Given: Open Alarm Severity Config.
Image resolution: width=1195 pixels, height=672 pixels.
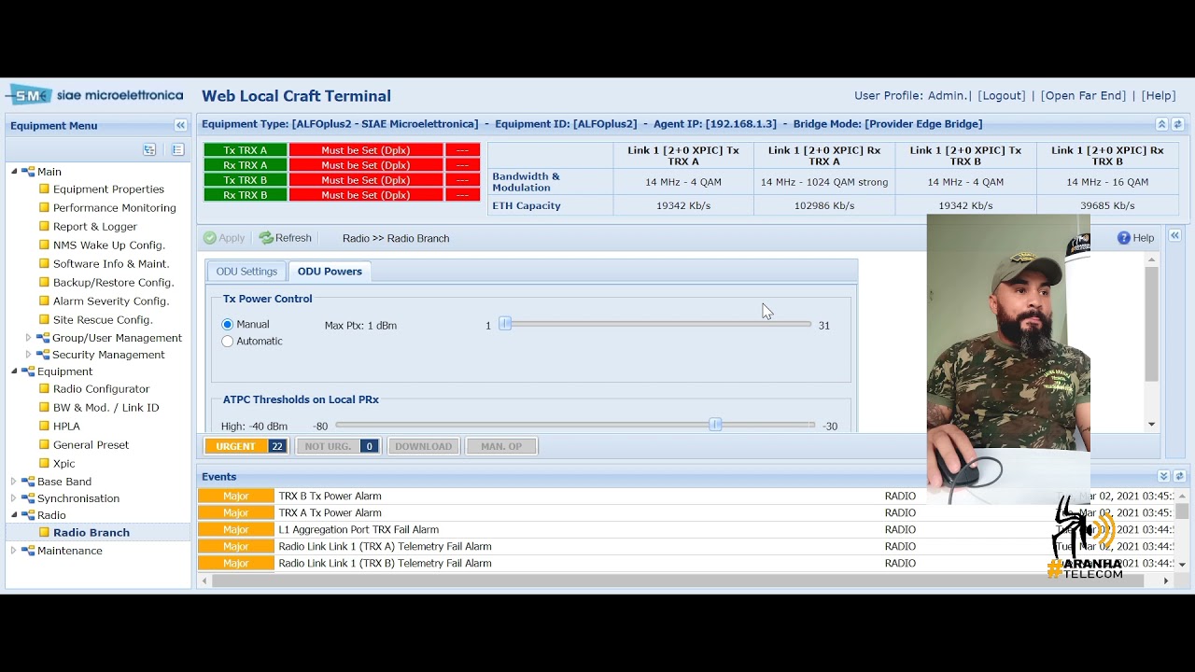Looking at the screenshot, I should click(x=110, y=301).
